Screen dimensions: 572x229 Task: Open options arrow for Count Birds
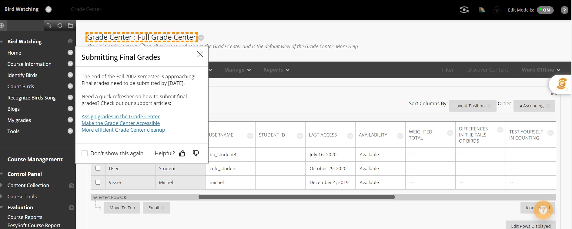pyautogui.click(x=70, y=86)
